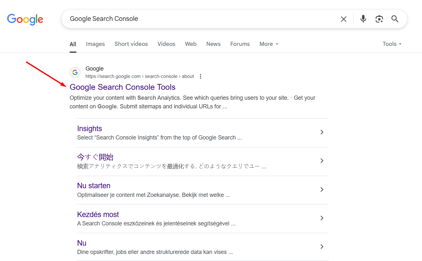
Task: Open Google Lens image search
Action: coord(379,19)
